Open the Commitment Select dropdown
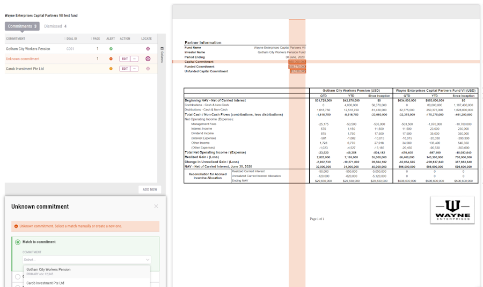 point(86,260)
